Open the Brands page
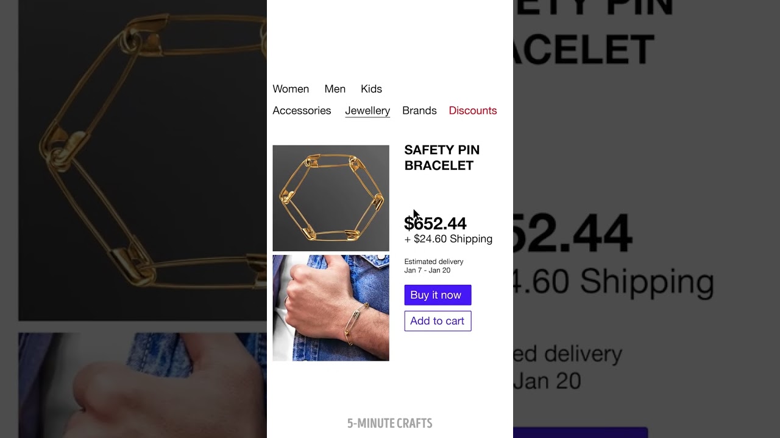The width and height of the screenshot is (780, 438). [419, 111]
